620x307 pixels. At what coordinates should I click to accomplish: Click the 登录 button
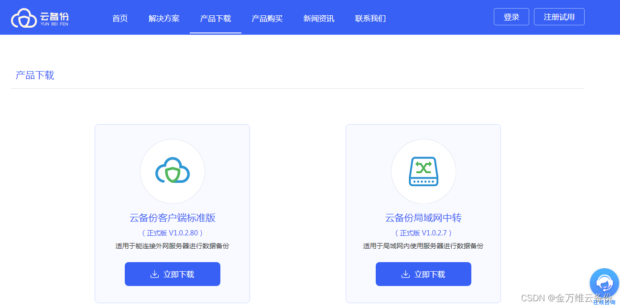pyautogui.click(x=511, y=17)
